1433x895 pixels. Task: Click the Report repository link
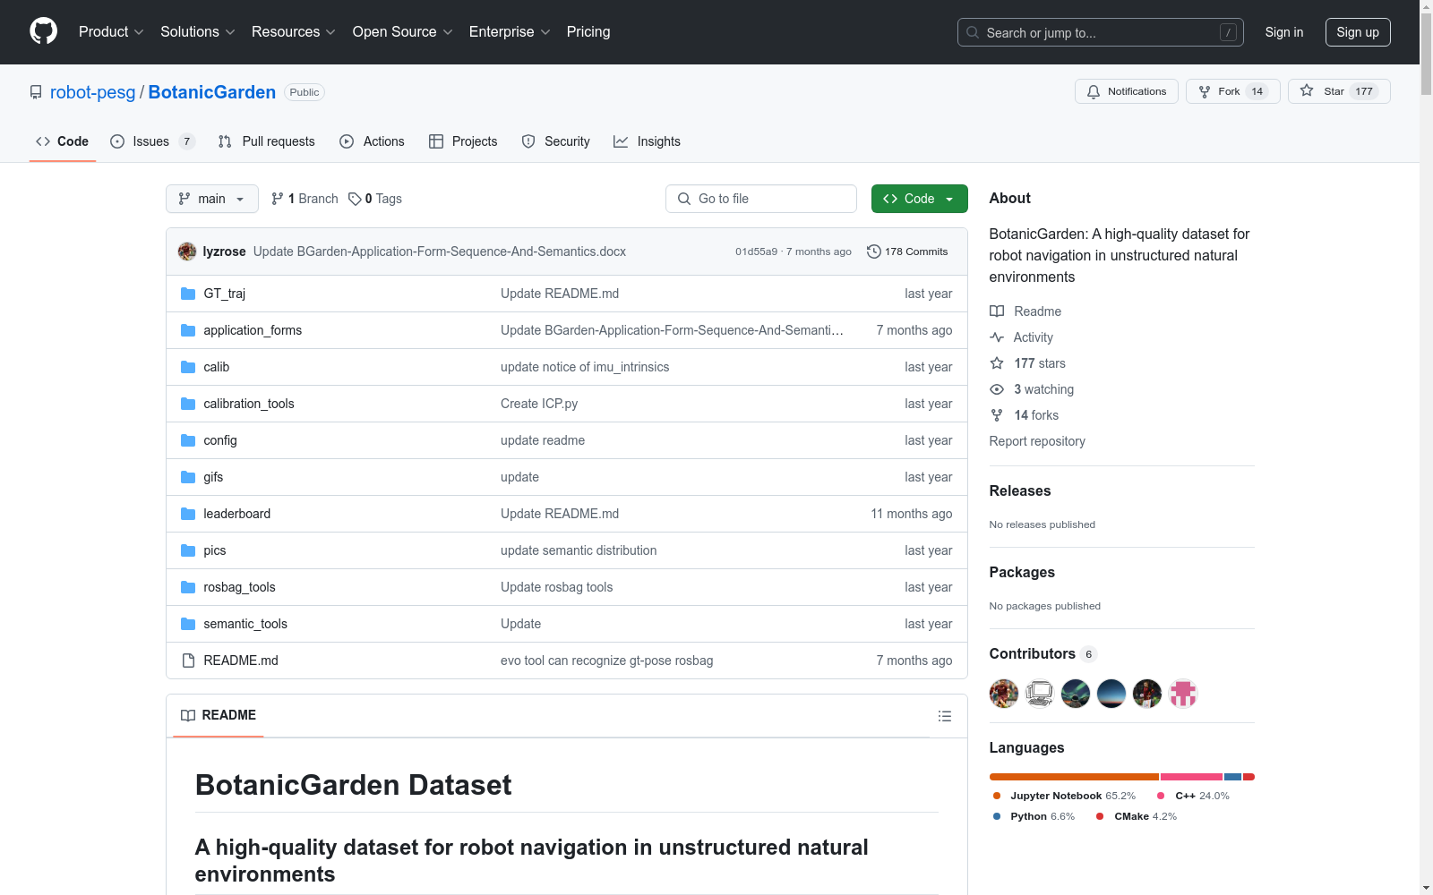[x=1037, y=441]
